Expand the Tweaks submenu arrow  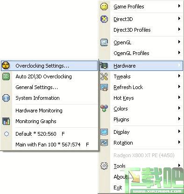point(179,76)
